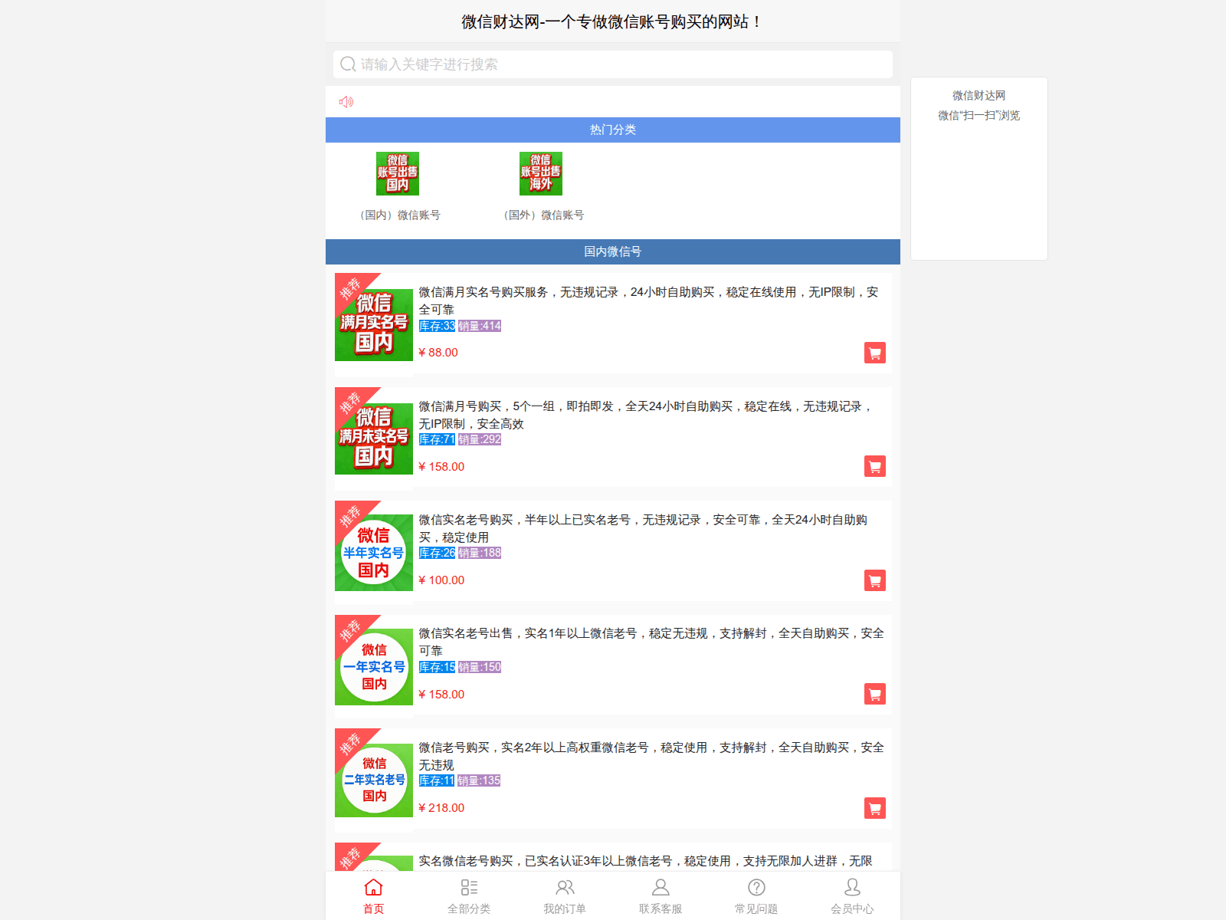Open the 微信满月号购买，5个一组 product title
This screenshot has height=920, width=1226.
pyautogui.click(x=646, y=415)
